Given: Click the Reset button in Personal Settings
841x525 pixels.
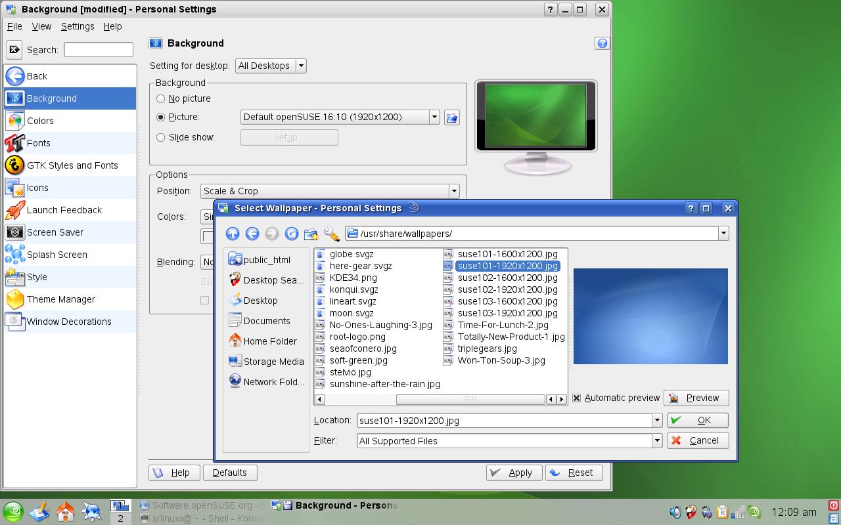Looking at the screenshot, I should [x=574, y=472].
